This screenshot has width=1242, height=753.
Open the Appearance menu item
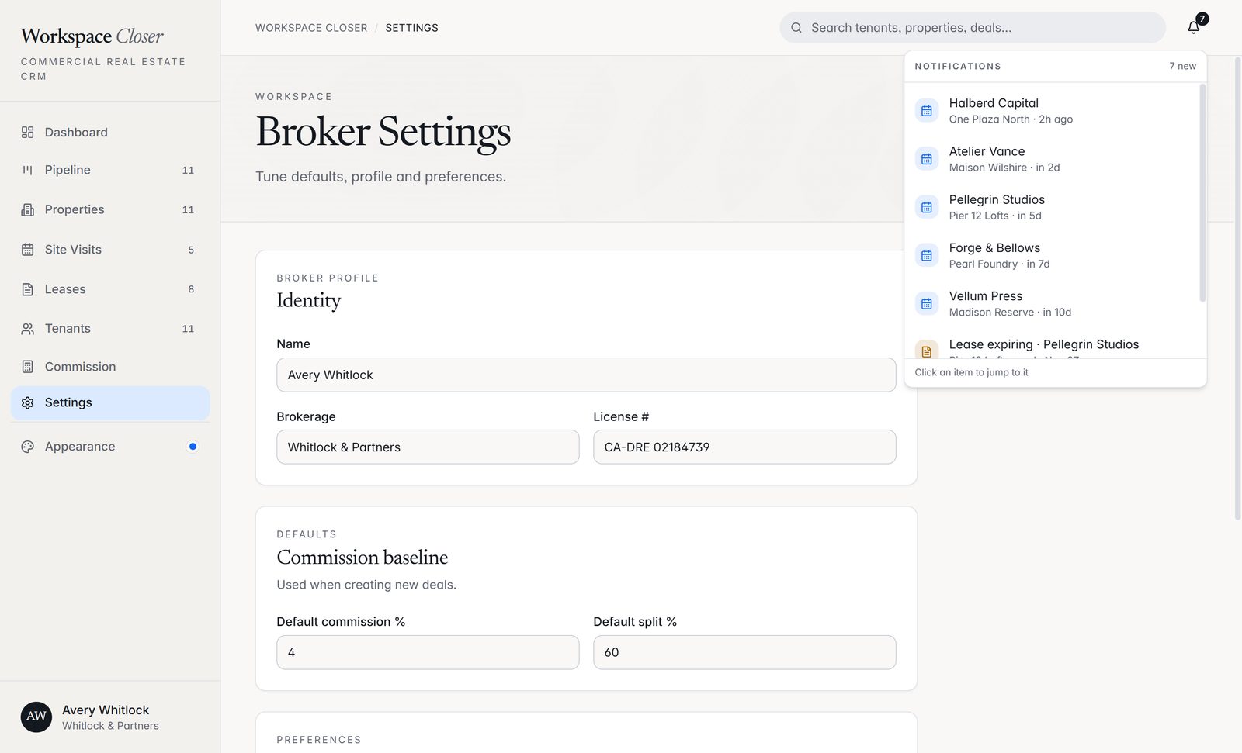(x=110, y=447)
